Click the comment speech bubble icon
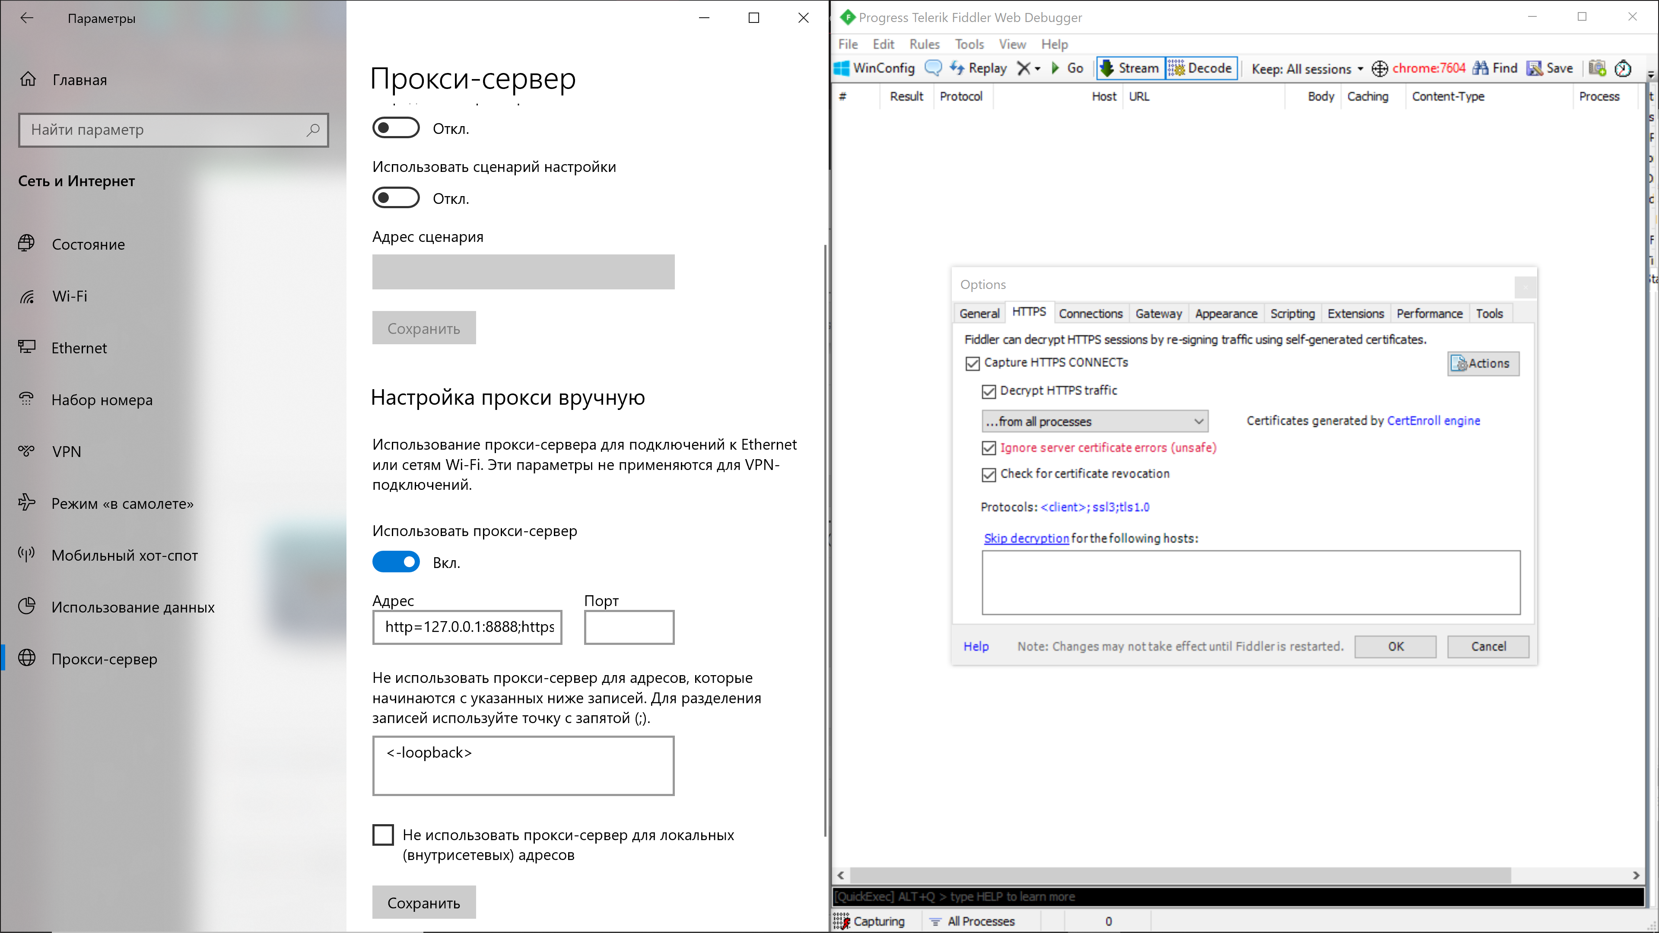This screenshot has height=933, width=1659. click(933, 68)
